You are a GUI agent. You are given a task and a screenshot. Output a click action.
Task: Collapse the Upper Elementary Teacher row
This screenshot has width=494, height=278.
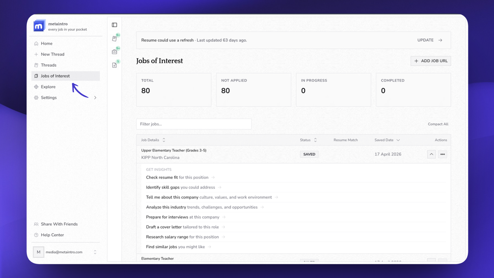431,154
